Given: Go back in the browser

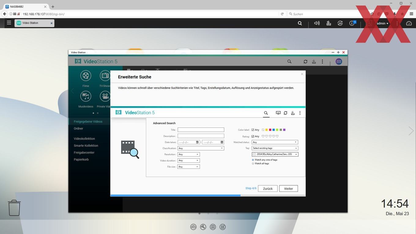Looking at the screenshot, I should tap(4, 14).
